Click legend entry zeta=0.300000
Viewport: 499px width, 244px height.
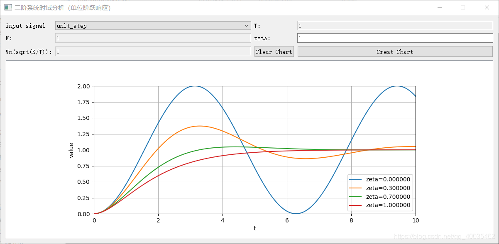pos(380,188)
